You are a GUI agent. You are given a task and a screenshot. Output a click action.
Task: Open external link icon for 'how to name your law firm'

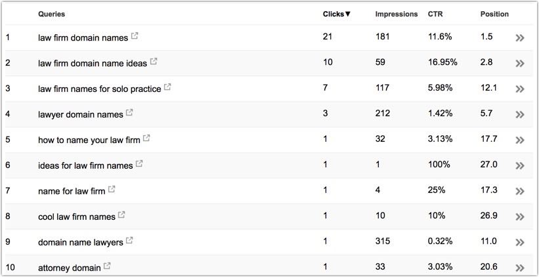(146, 138)
